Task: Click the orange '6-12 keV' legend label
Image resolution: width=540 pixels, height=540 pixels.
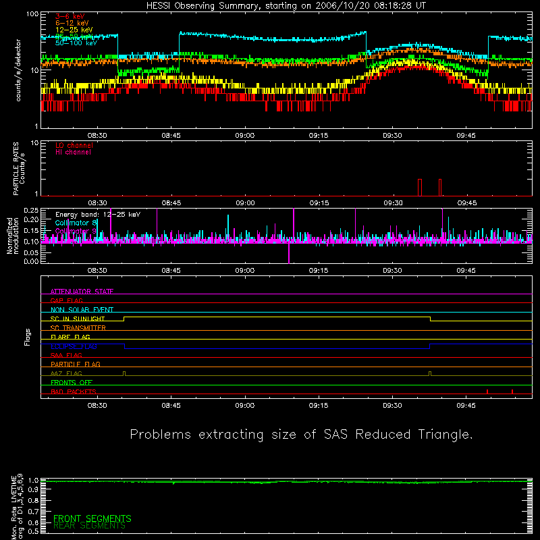Action: coord(72,23)
